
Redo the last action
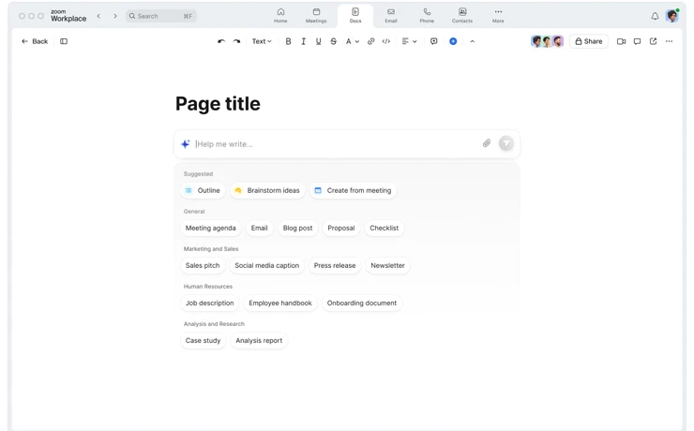point(236,41)
